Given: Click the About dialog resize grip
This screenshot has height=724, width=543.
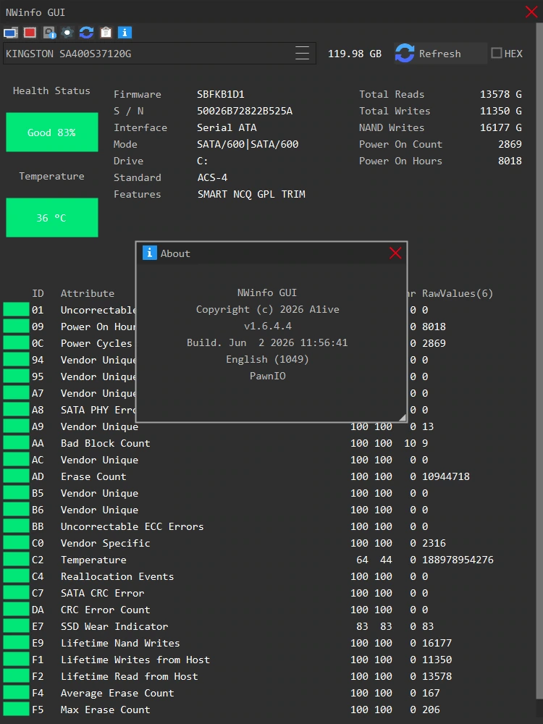Looking at the screenshot, I should click(402, 418).
